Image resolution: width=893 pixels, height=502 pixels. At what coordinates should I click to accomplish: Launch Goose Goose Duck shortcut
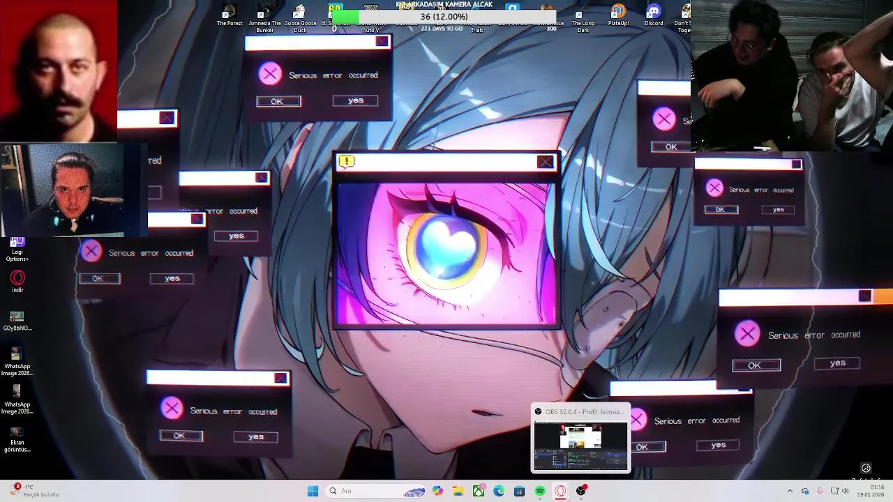(x=300, y=18)
